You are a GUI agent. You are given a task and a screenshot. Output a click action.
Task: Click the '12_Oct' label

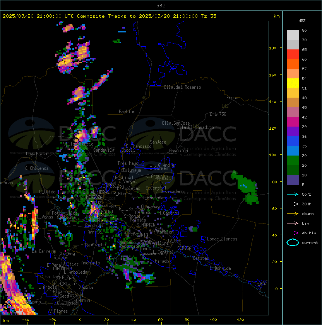click(174, 240)
